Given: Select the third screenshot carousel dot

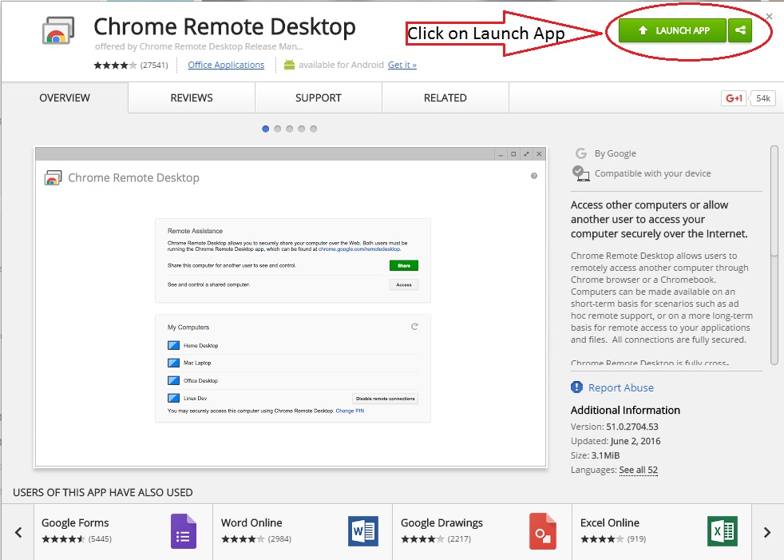Looking at the screenshot, I should point(290,129).
